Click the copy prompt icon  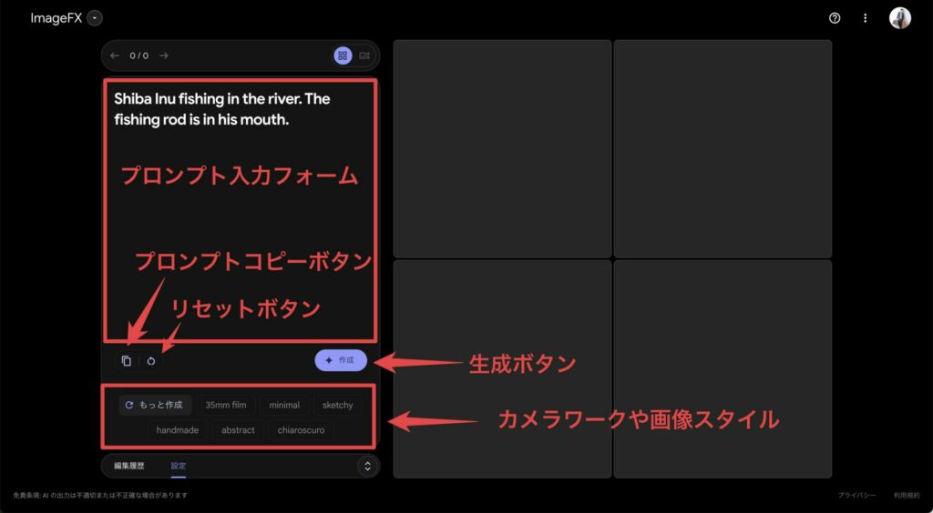tap(127, 361)
